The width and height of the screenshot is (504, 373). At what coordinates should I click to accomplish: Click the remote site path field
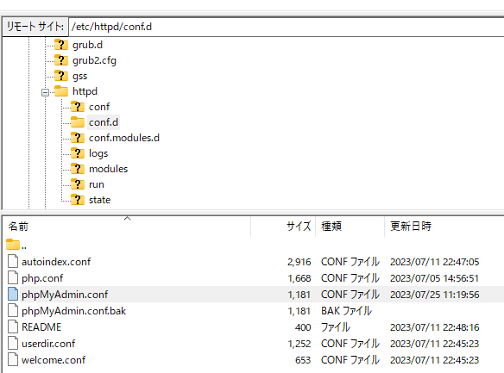286,27
